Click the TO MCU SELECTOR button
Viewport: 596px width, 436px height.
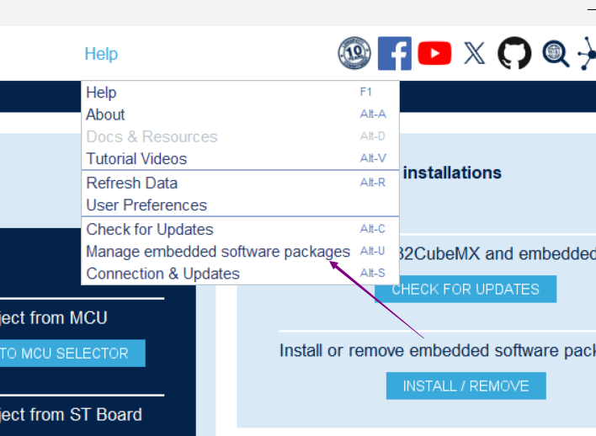click(x=72, y=354)
